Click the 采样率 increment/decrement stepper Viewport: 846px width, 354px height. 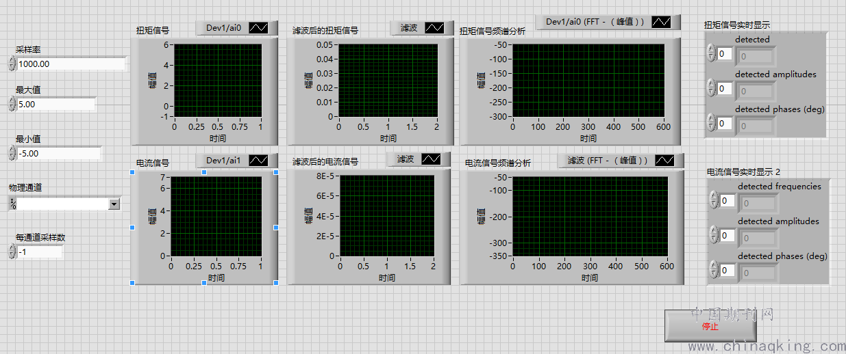tap(12, 64)
